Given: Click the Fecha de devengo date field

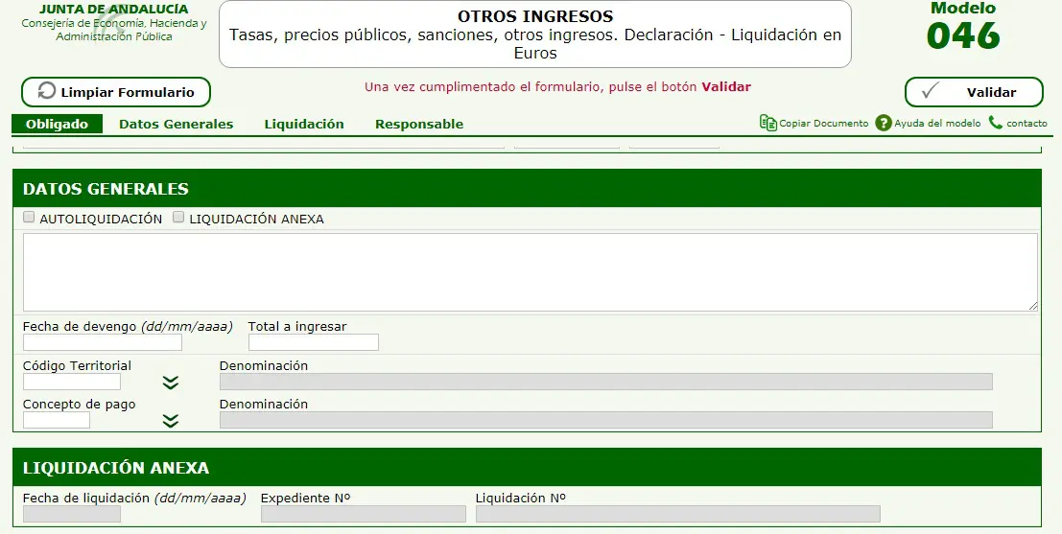Looking at the screenshot, I should 103,342.
